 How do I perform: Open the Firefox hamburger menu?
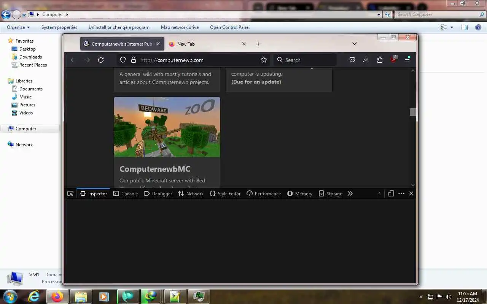407,60
